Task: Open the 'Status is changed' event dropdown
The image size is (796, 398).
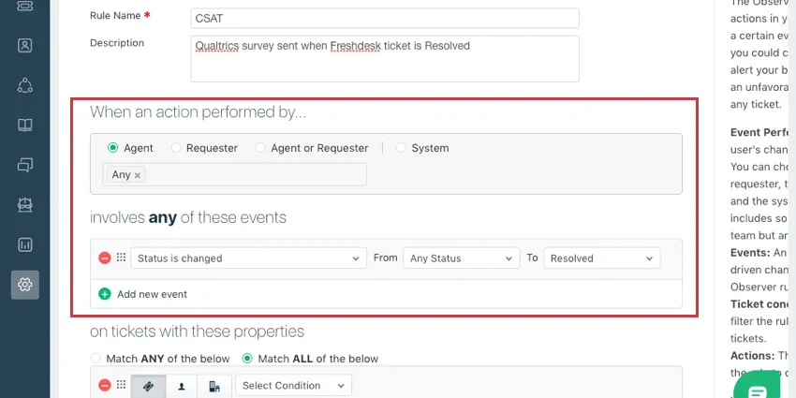Action: coord(248,258)
